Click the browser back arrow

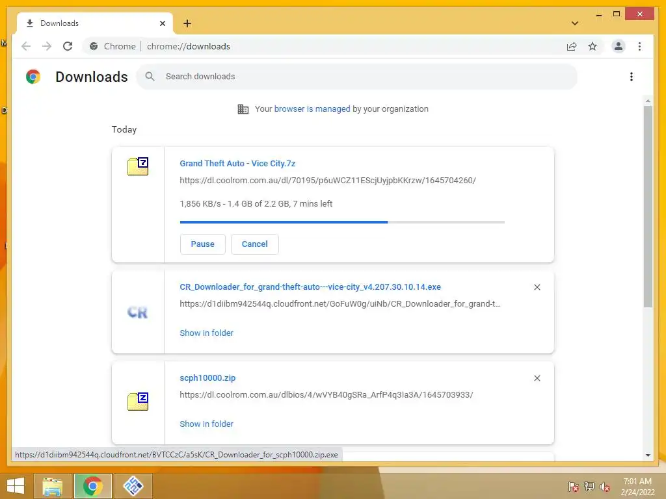pos(26,46)
